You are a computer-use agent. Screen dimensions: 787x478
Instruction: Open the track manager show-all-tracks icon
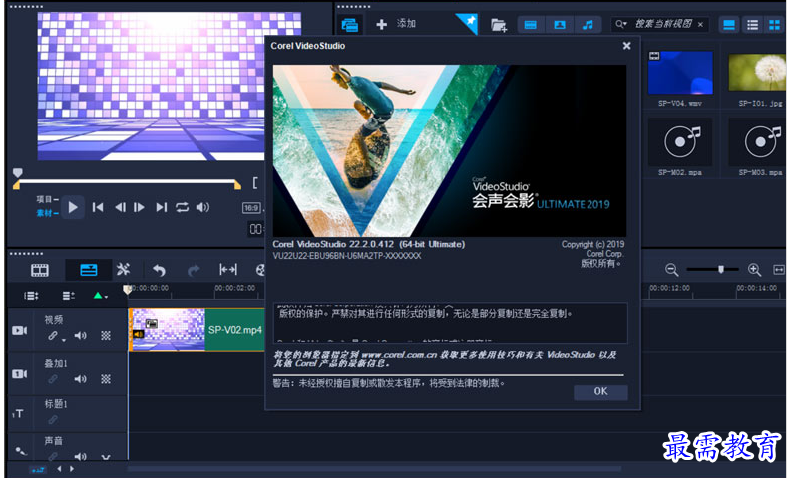31,296
